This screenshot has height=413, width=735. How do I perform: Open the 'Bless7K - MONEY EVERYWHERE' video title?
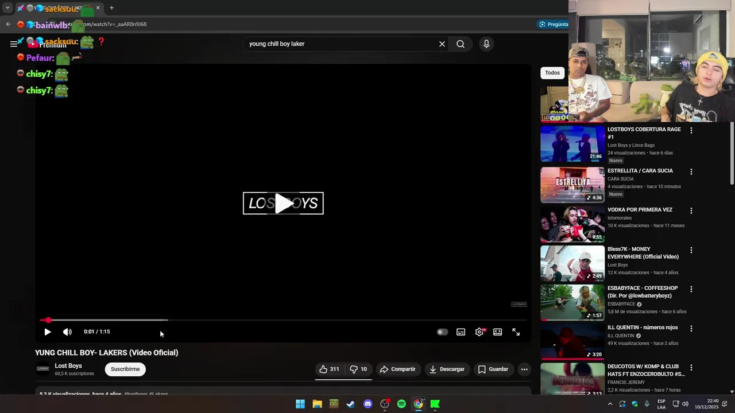pyautogui.click(x=643, y=253)
